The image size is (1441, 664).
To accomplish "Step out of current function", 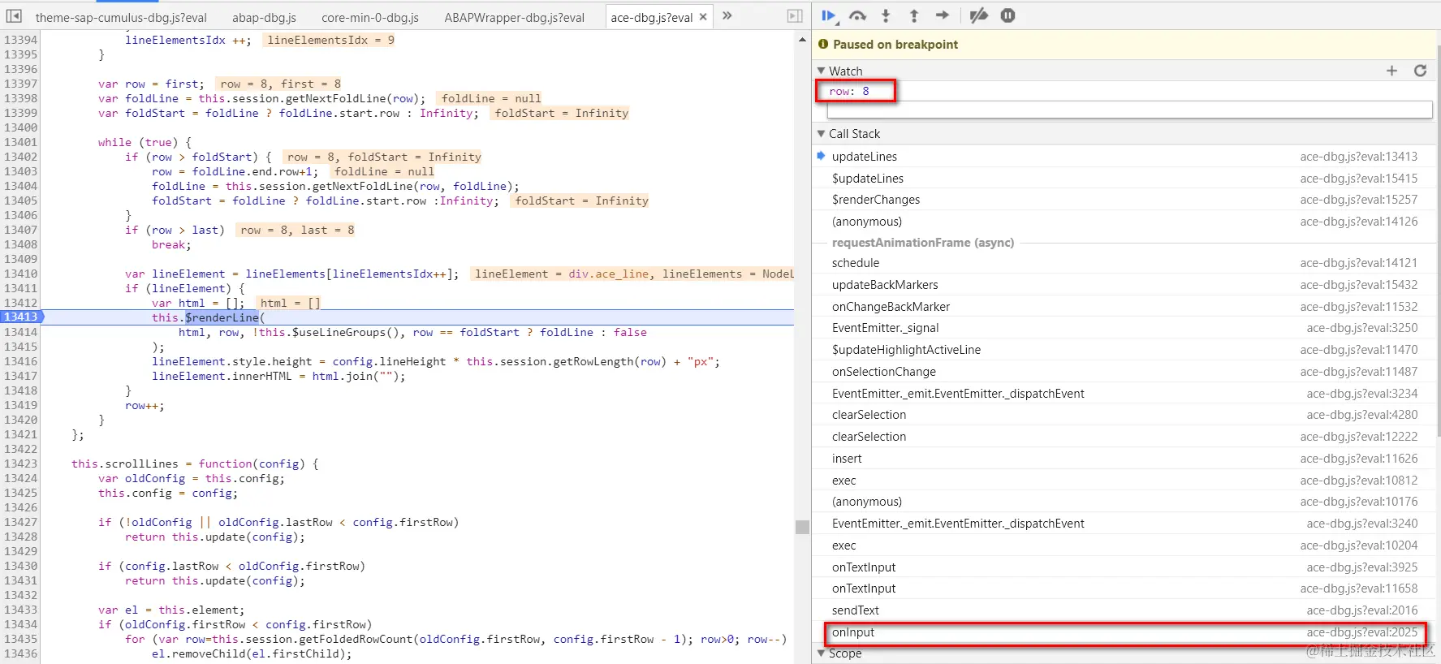I will pos(914,15).
